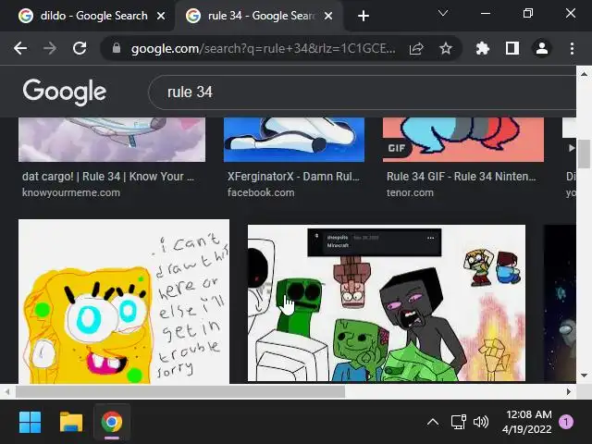Click the tenor.com source text
The width and height of the screenshot is (592, 444).
point(410,192)
